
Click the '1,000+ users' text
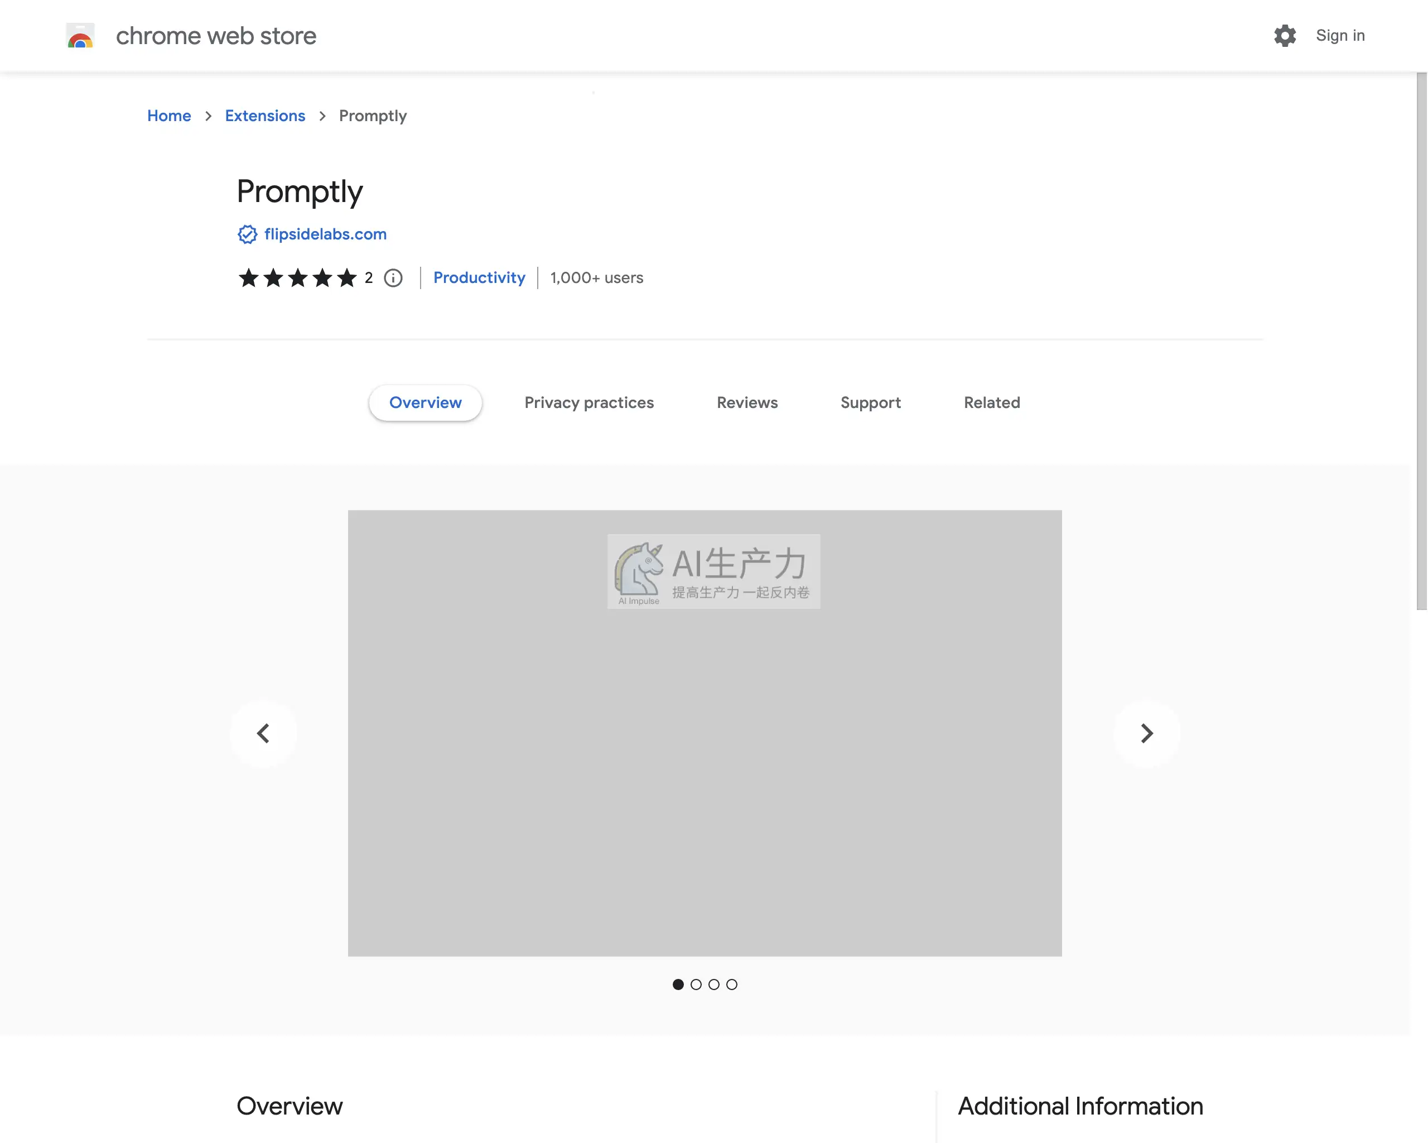pos(597,278)
